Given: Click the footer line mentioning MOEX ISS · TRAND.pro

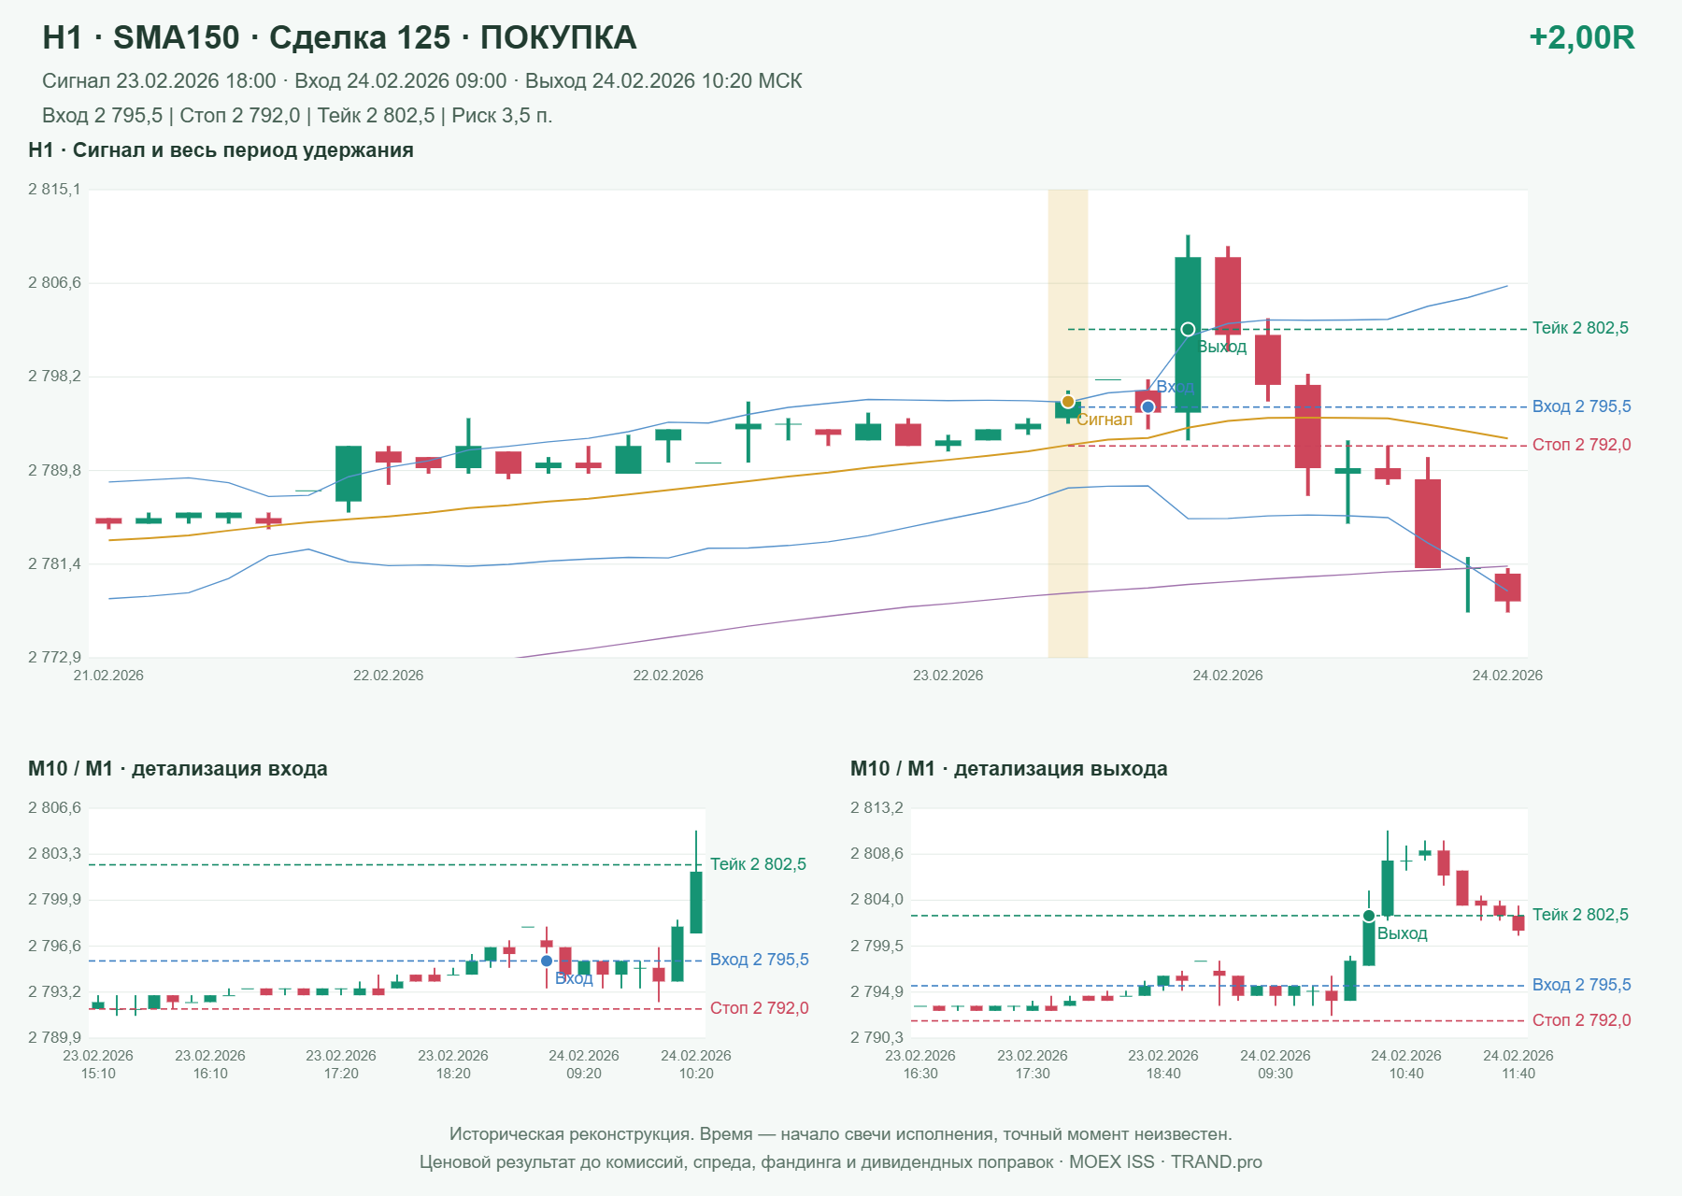Looking at the screenshot, I should point(840,1162).
